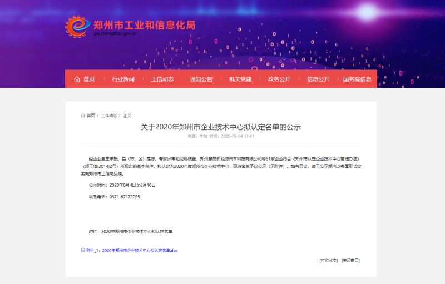Image resolution: width=445 pixels, height=284 pixels.
Task: Open the 政务公开 menu item
Action: point(279,79)
